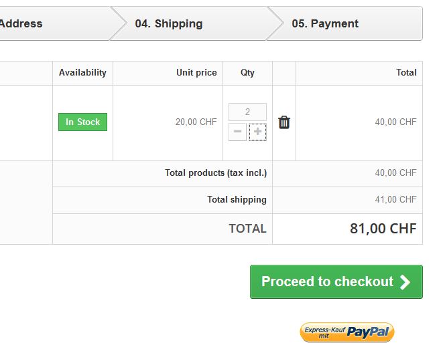The height and width of the screenshot is (343, 447).
Task: Click the Availability column header
Action: [x=82, y=73]
